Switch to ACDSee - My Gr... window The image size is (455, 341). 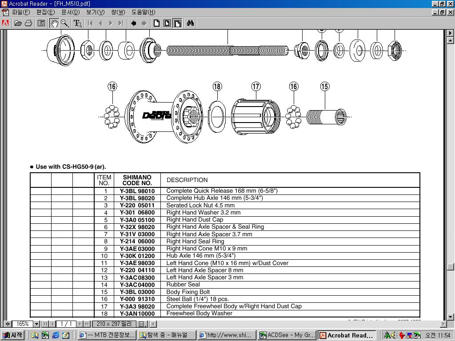[287, 335]
